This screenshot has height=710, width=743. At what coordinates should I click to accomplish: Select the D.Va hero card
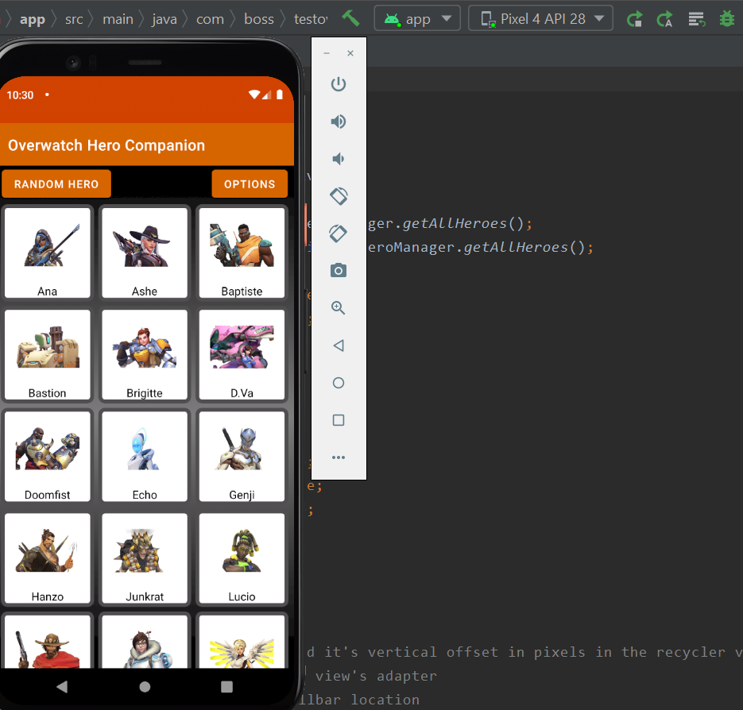(x=242, y=354)
